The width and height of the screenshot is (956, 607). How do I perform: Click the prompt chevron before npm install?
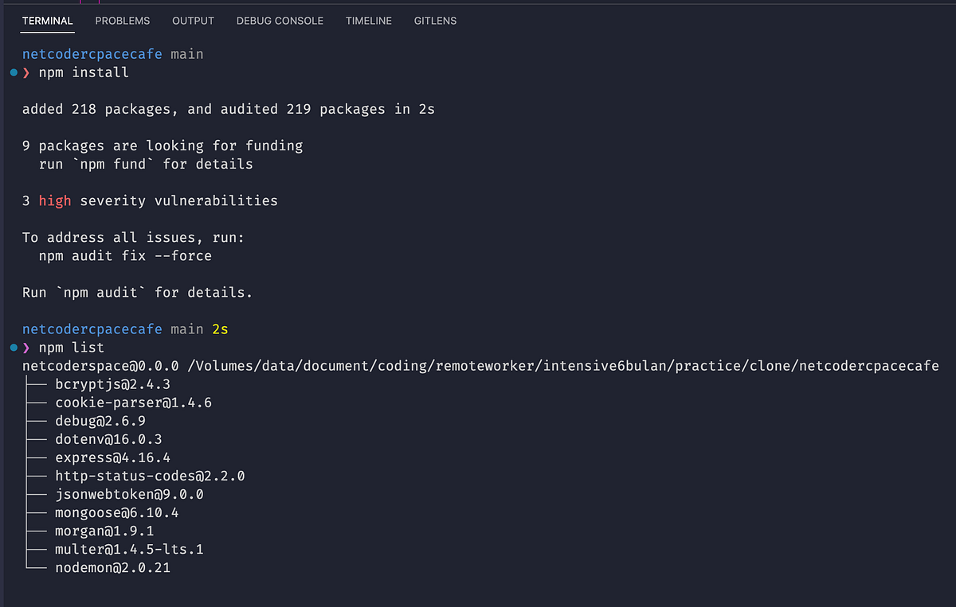[x=25, y=72]
